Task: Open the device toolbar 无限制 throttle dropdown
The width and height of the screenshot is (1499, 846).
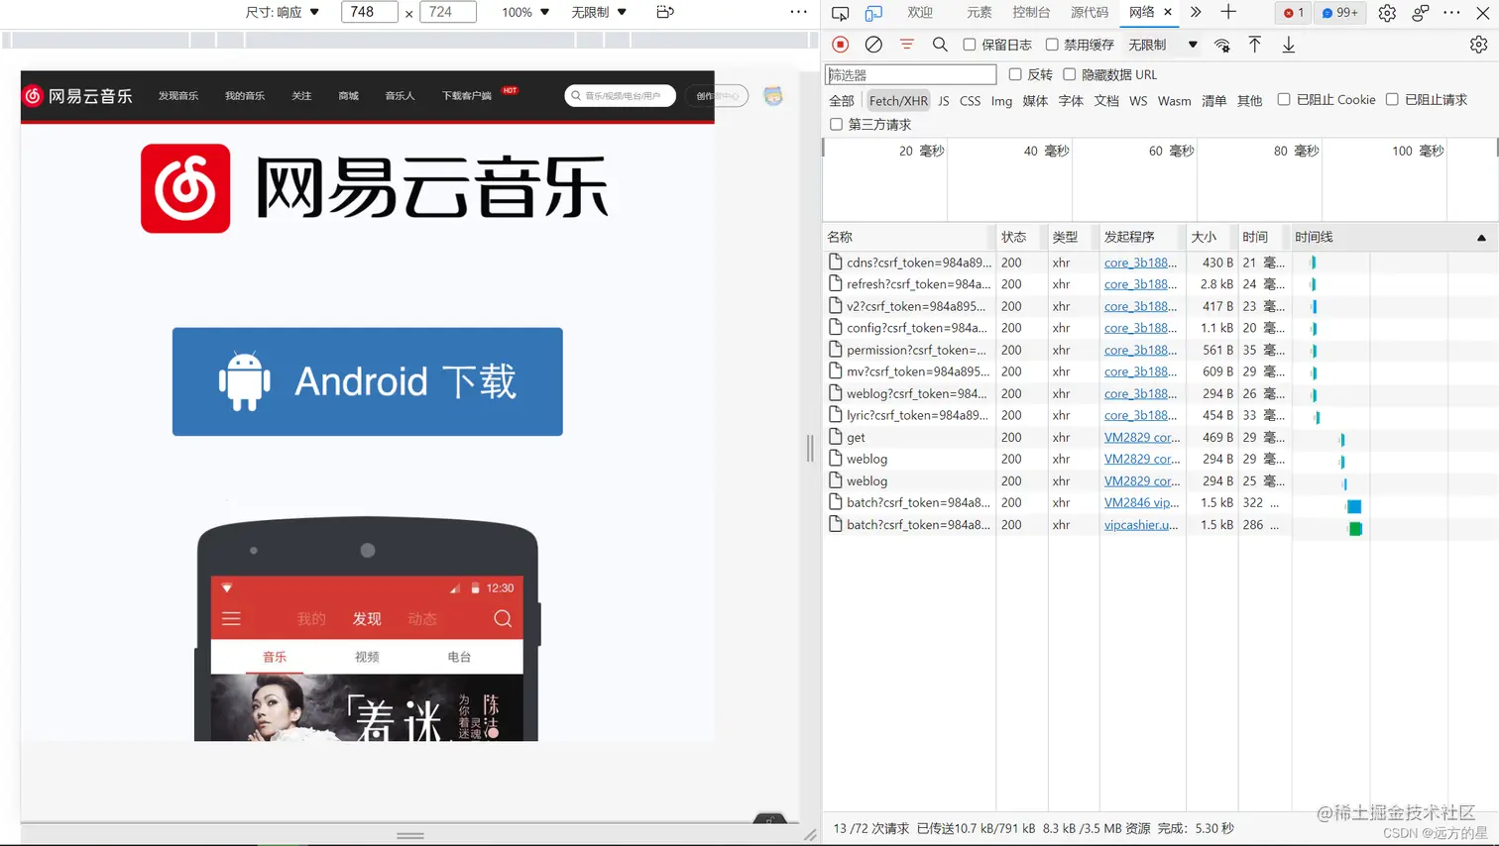Action: (599, 12)
